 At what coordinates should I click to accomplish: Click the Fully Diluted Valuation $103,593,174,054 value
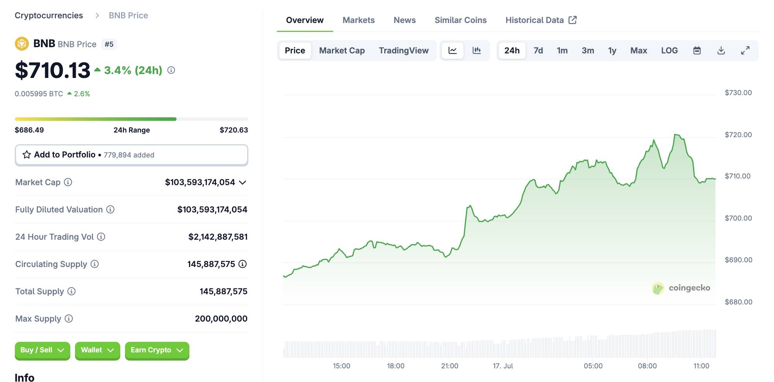pos(212,210)
